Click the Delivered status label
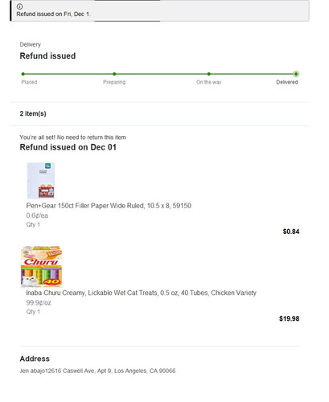 point(287,82)
